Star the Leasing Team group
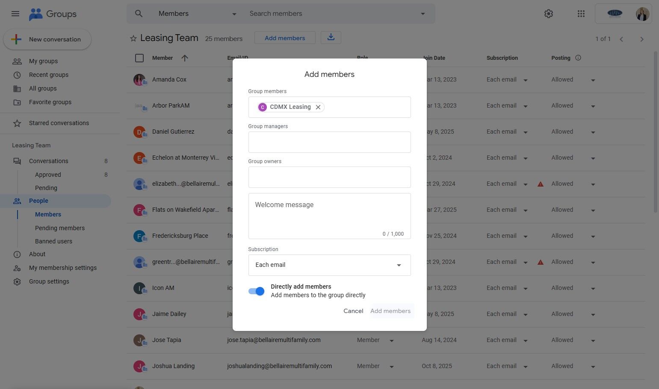 [133, 38]
